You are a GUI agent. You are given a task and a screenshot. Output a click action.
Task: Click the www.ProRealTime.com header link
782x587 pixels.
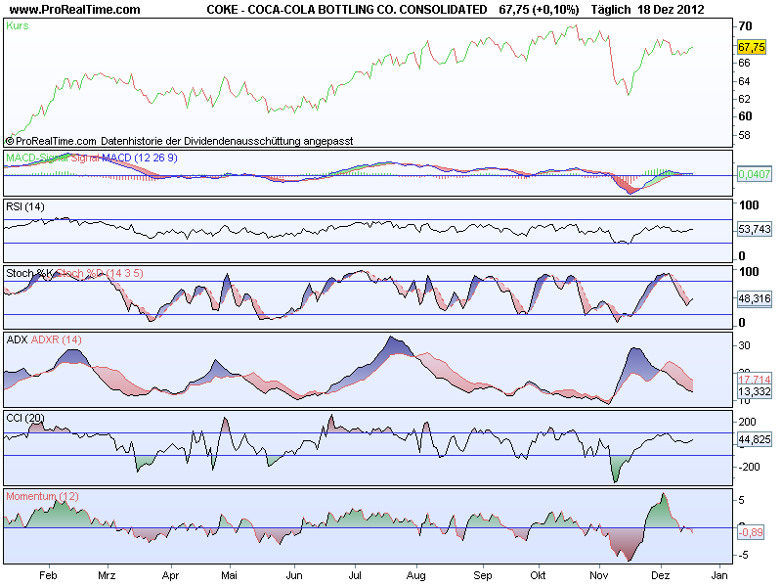[75, 9]
